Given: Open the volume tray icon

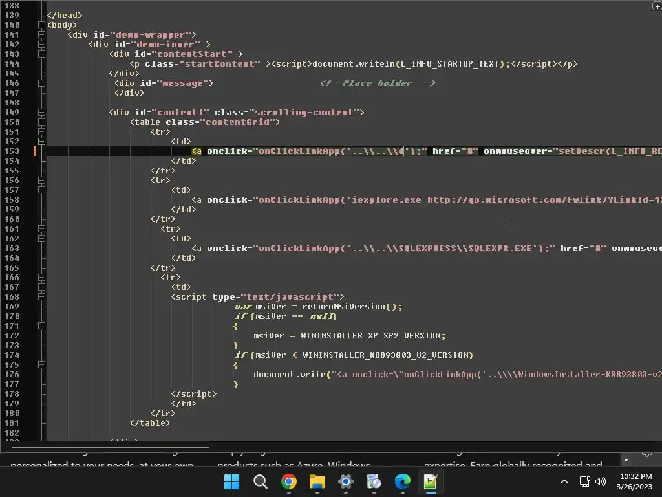Looking at the screenshot, I should pyautogui.click(x=601, y=481).
